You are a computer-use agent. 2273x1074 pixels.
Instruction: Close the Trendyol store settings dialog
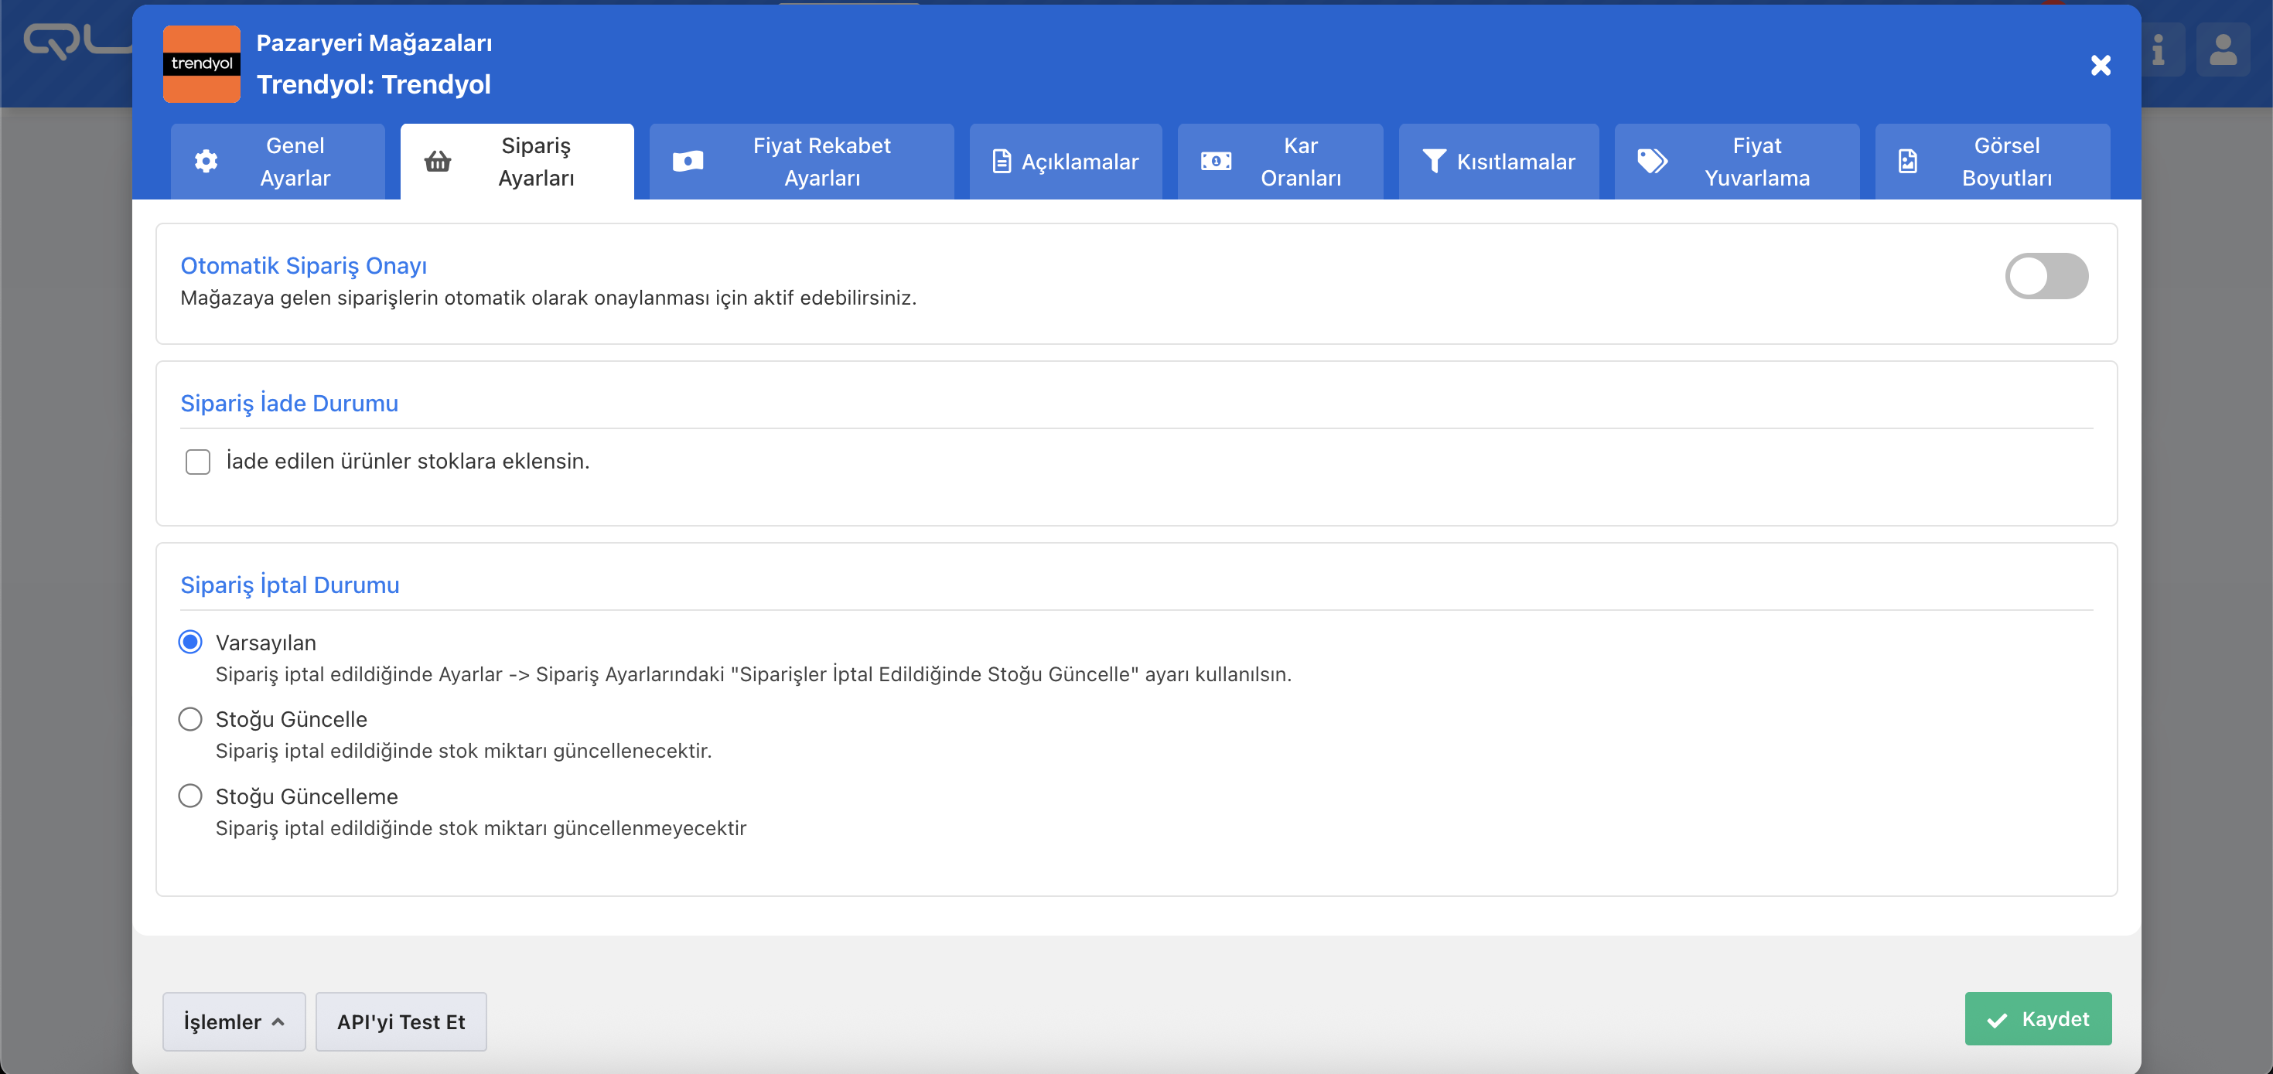click(x=2100, y=65)
